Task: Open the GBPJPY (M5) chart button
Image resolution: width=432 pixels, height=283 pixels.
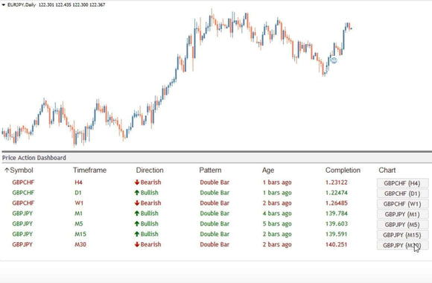Action: [402, 225]
